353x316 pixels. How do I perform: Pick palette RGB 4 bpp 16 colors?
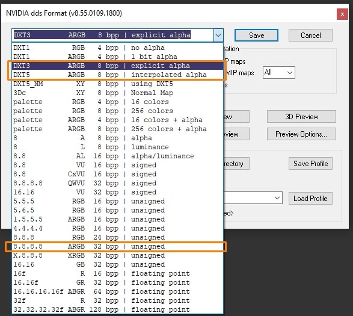pyautogui.click(x=117, y=102)
